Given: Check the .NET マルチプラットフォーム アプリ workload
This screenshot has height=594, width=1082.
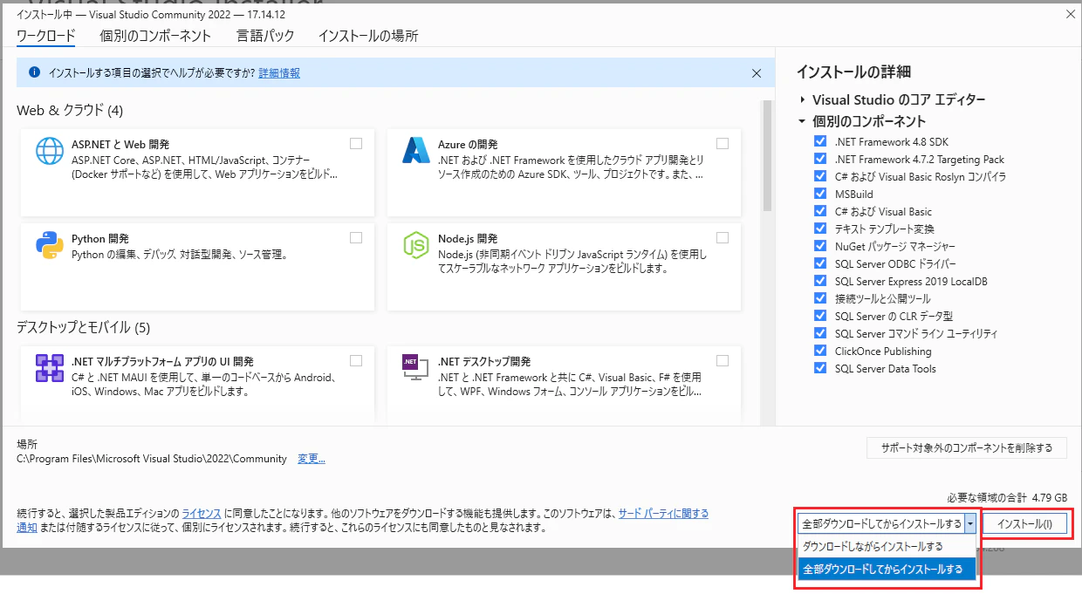Looking at the screenshot, I should pos(356,361).
